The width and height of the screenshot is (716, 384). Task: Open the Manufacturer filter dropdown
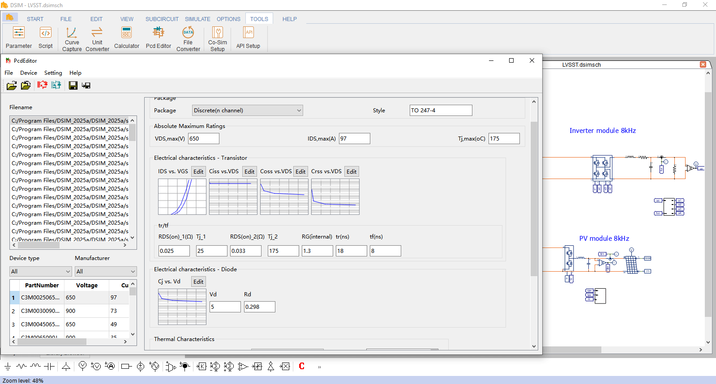pos(105,272)
